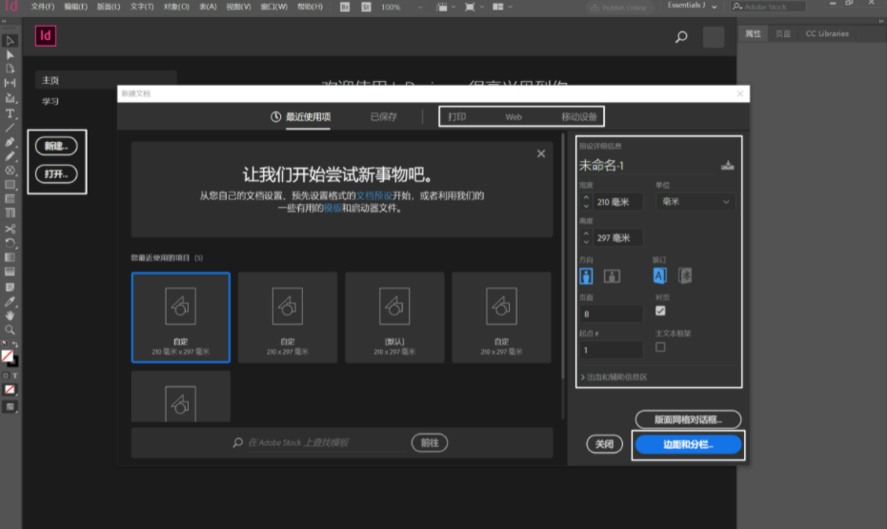The width and height of the screenshot is (887, 529).
Task: Click the 宽度 width input field
Action: 618,202
